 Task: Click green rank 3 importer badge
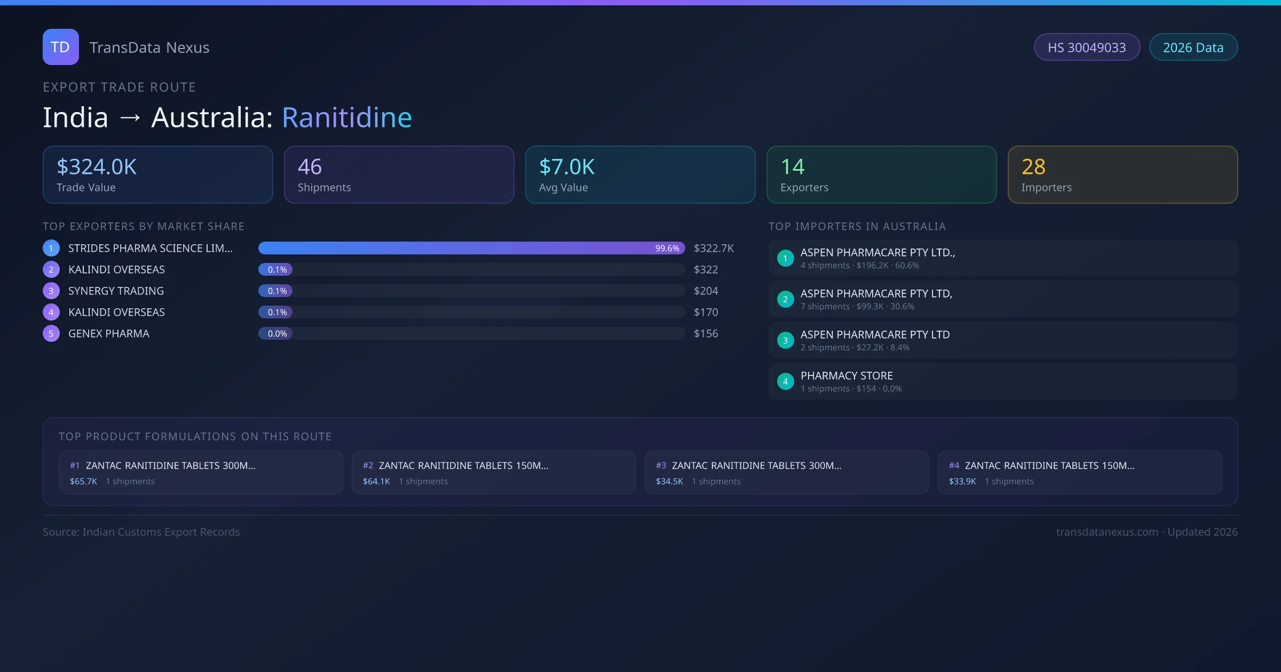pos(785,340)
